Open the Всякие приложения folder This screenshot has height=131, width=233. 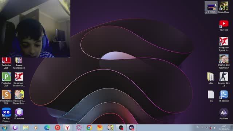tap(19, 63)
